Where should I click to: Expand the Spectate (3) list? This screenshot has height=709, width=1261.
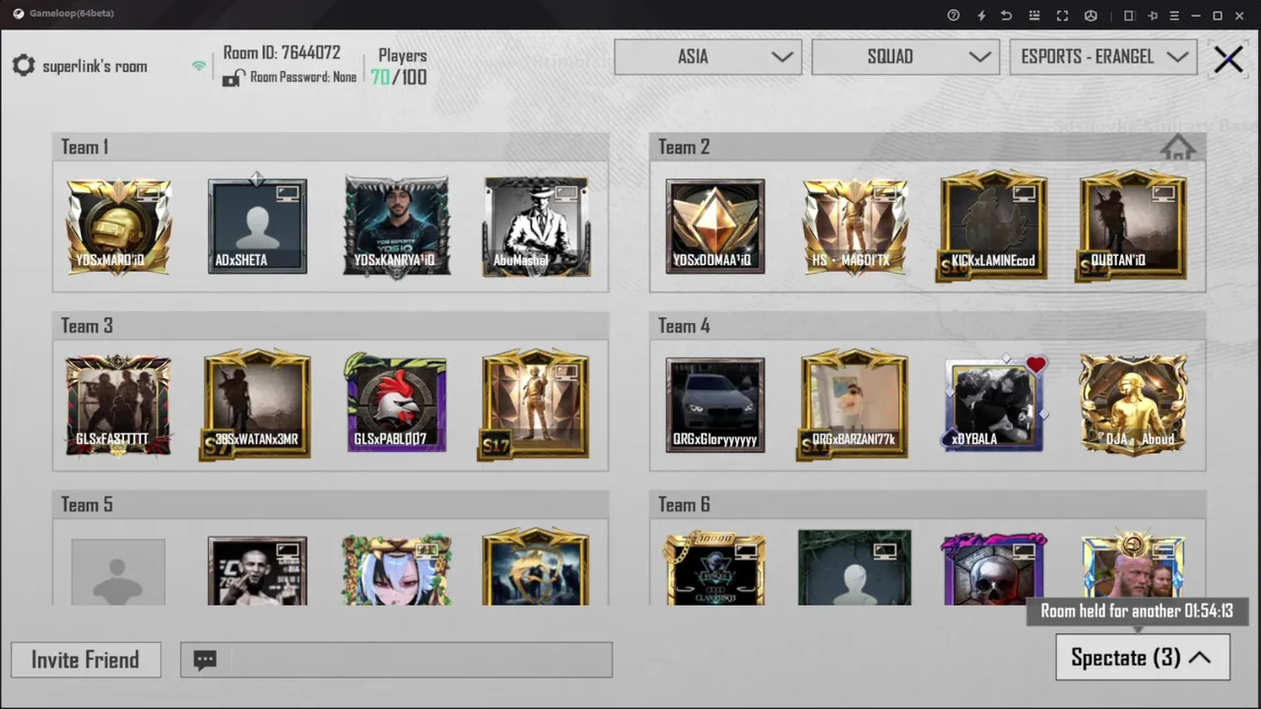pyautogui.click(x=1143, y=657)
